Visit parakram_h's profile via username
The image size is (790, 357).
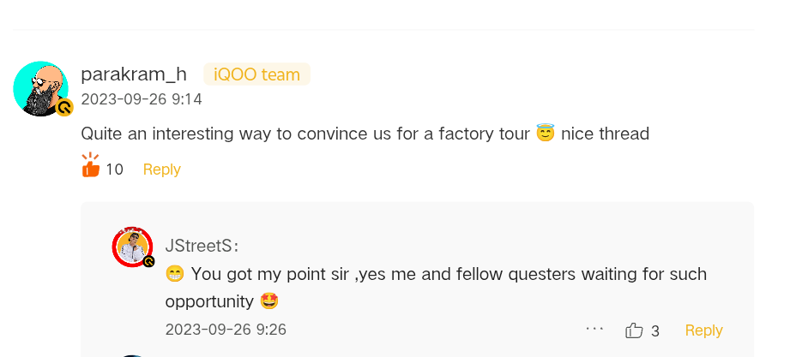coord(133,74)
